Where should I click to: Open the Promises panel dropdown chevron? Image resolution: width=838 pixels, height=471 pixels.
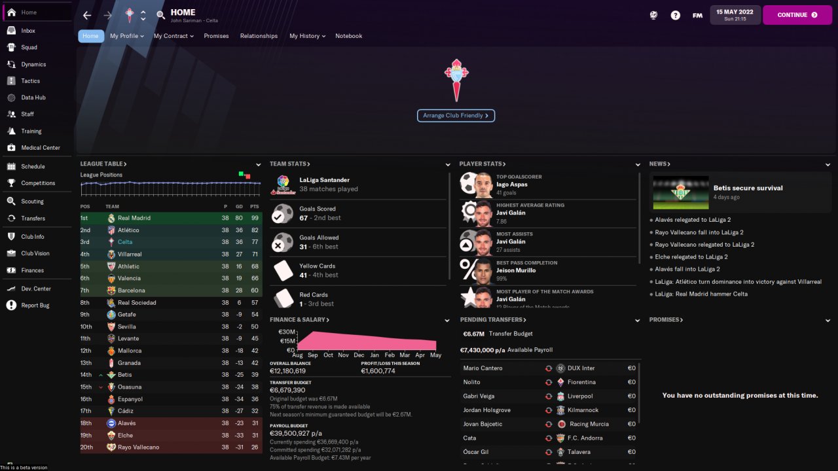click(x=828, y=321)
